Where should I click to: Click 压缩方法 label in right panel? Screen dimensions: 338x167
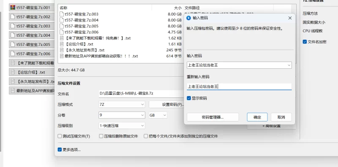(310, 13)
